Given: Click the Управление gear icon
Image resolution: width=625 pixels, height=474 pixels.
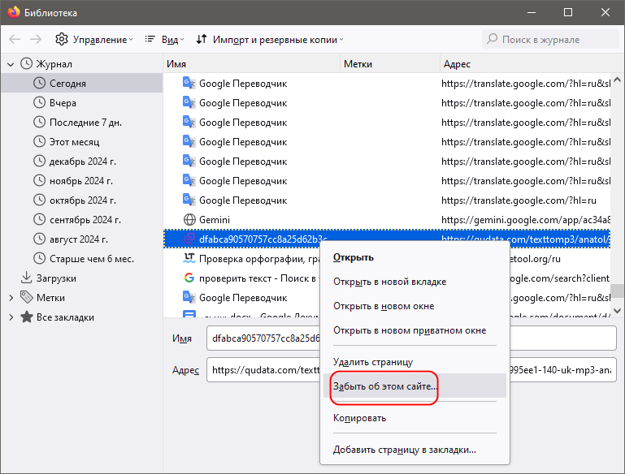Looking at the screenshot, I should click(62, 39).
